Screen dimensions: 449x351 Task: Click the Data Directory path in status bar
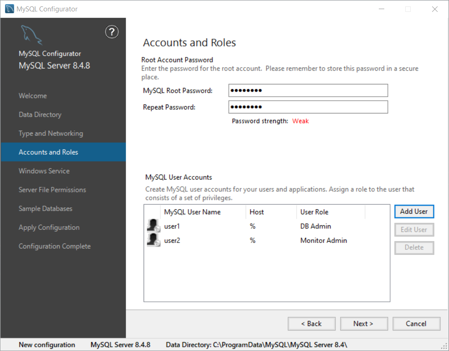257,345
